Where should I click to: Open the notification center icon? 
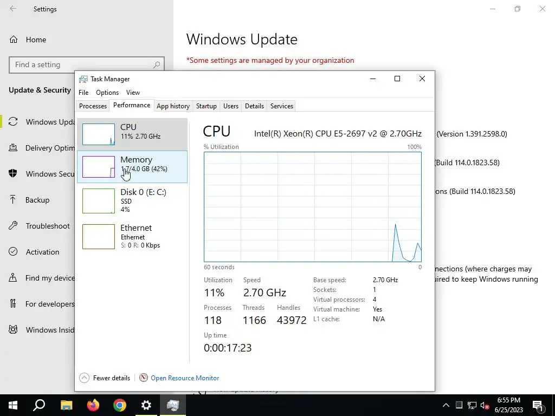[x=538, y=405]
